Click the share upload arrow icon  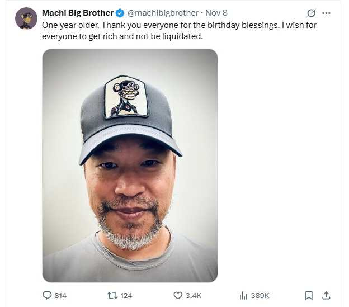(x=327, y=295)
